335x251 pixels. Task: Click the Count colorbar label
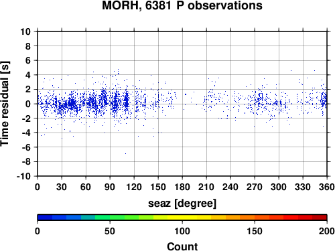(x=182, y=246)
